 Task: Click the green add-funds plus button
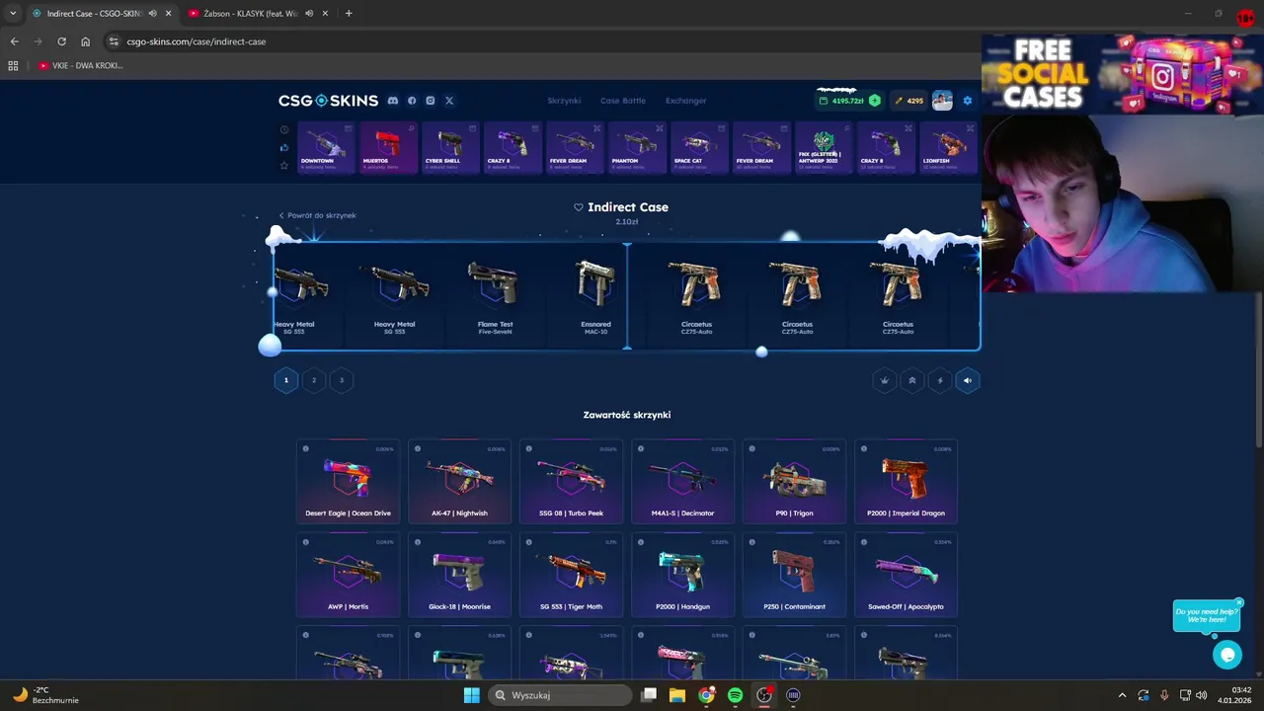click(x=874, y=101)
